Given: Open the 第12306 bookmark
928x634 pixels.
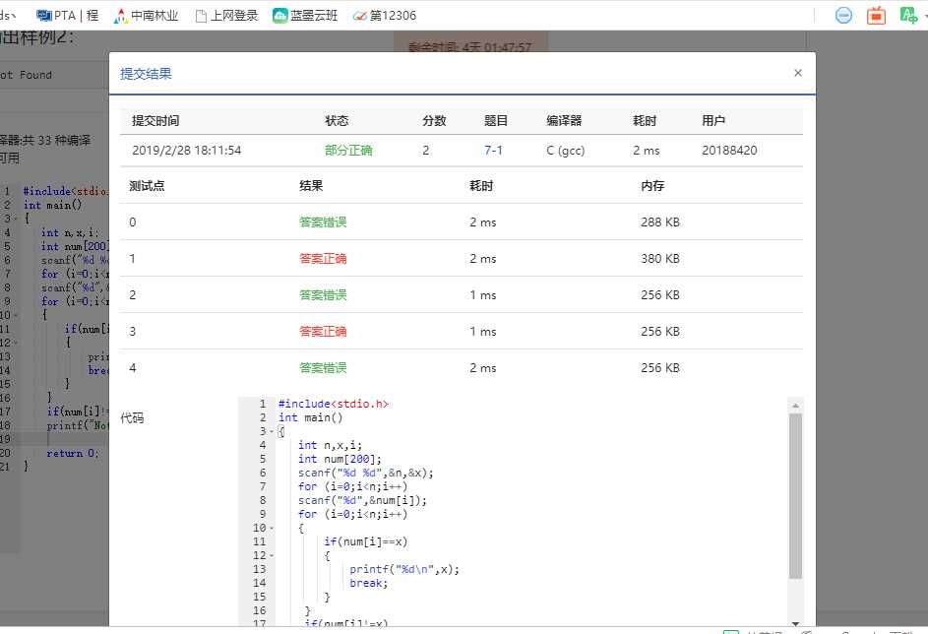Looking at the screenshot, I should point(385,16).
